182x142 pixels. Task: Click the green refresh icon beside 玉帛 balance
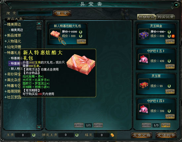pos(34,135)
